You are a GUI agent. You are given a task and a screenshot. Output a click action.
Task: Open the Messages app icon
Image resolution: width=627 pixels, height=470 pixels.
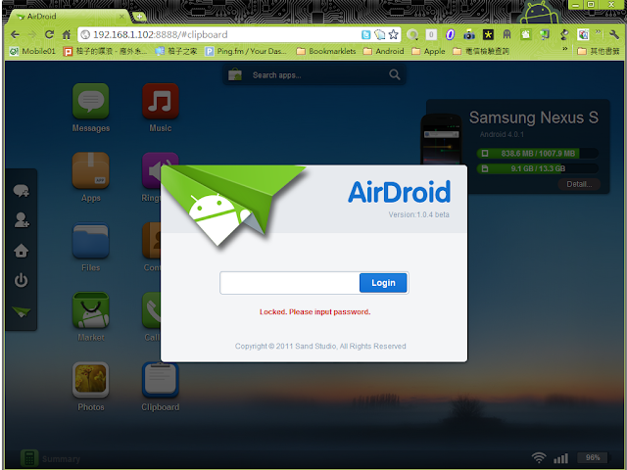tap(91, 101)
